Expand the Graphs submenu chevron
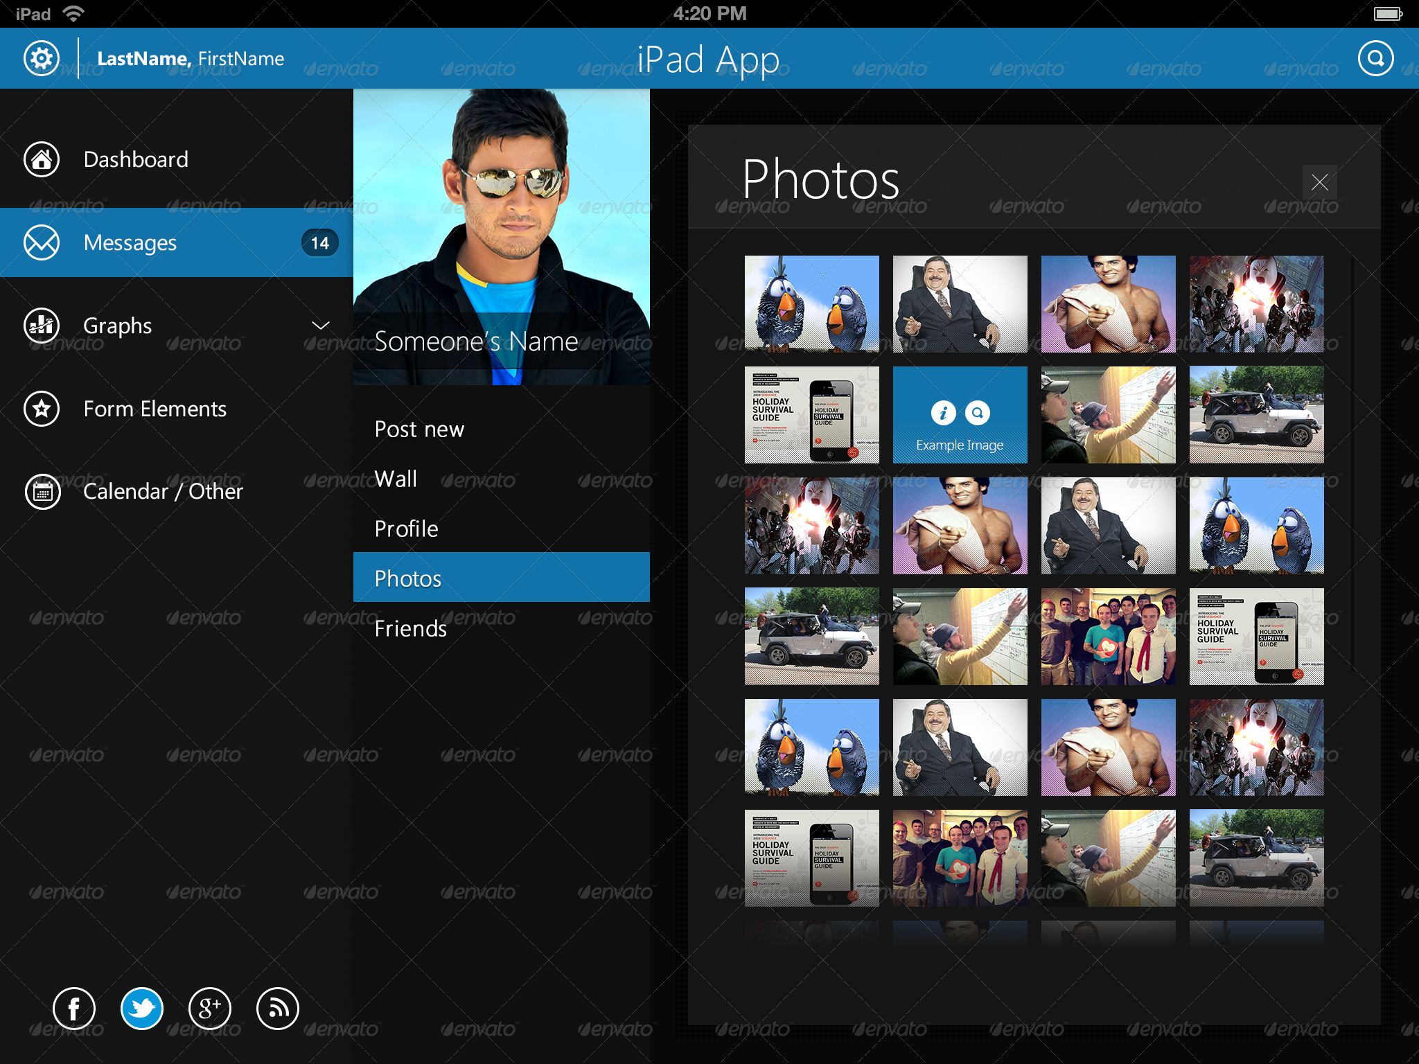The image size is (1419, 1064). pos(320,326)
